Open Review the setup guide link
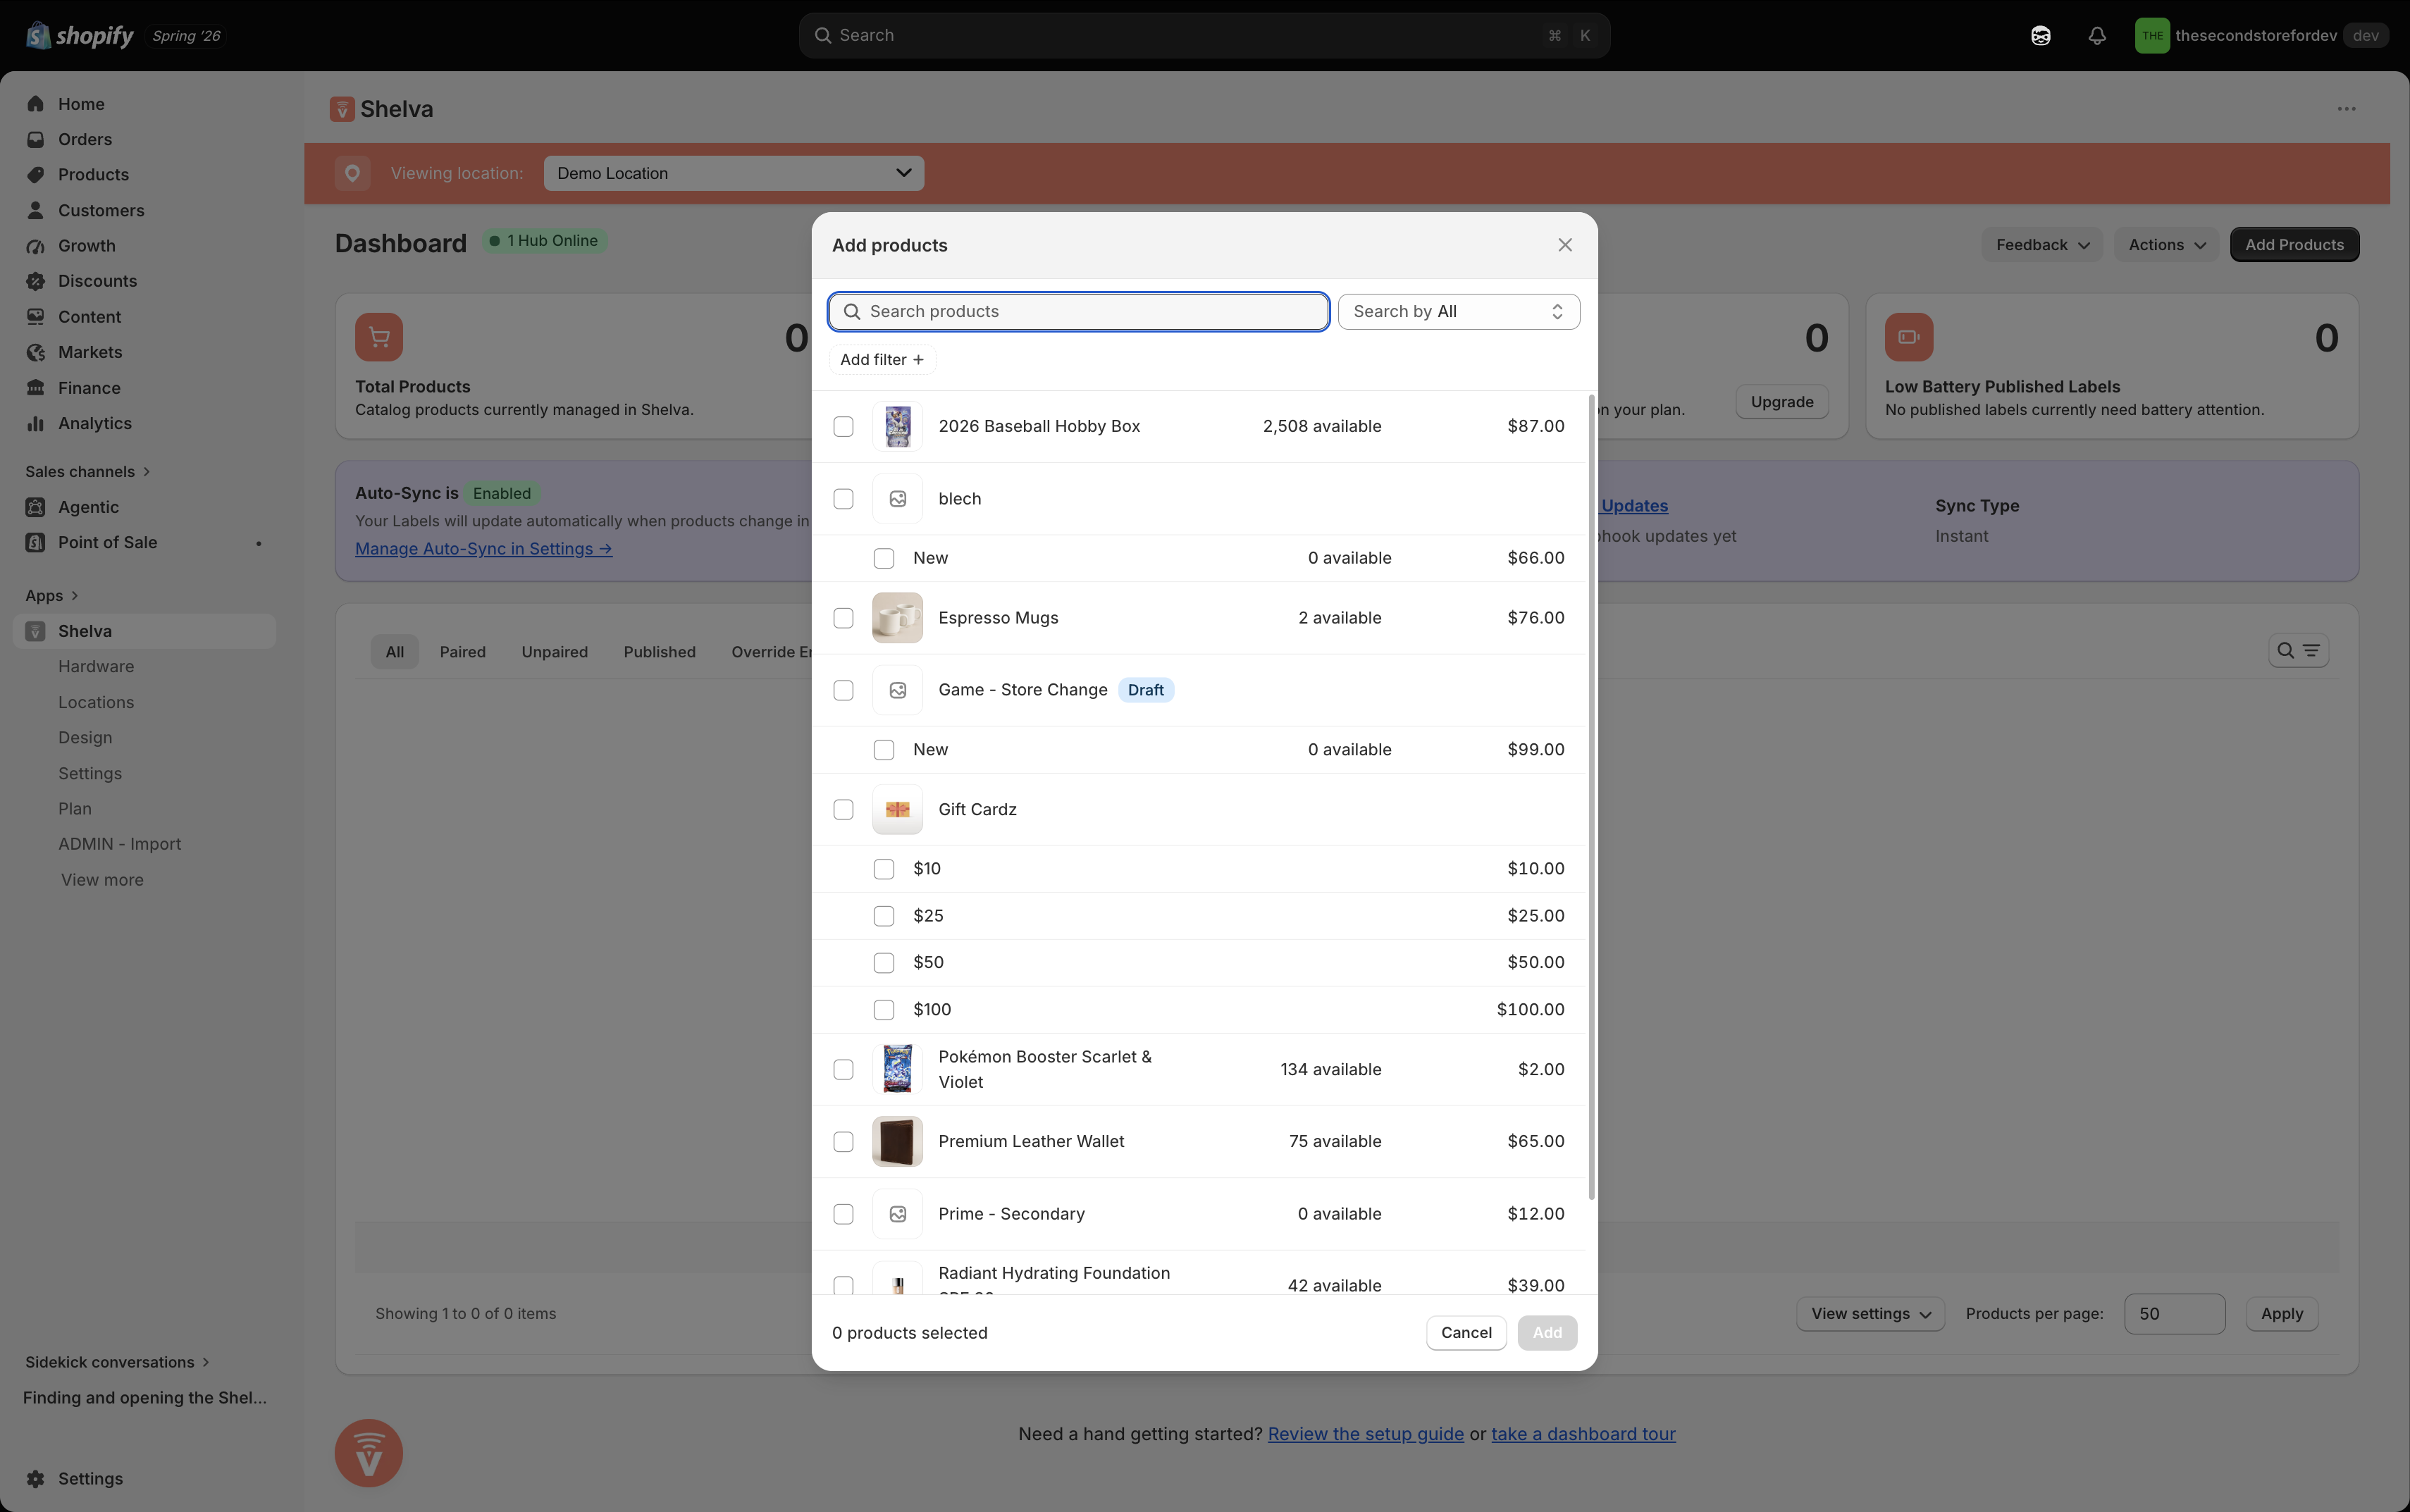Viewport: 2410px width, 1512px height. coord(1365,1434)
